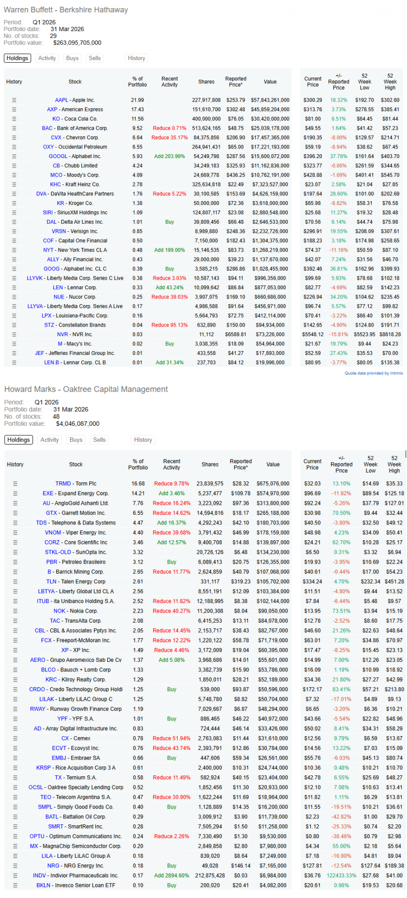Open Oaktree Capital History tab
The height and width of the screenshot is (898, 407).
pos(143,440)
